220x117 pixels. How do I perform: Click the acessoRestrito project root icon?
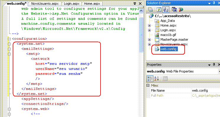pyautogui.click(x=151, y=16)
